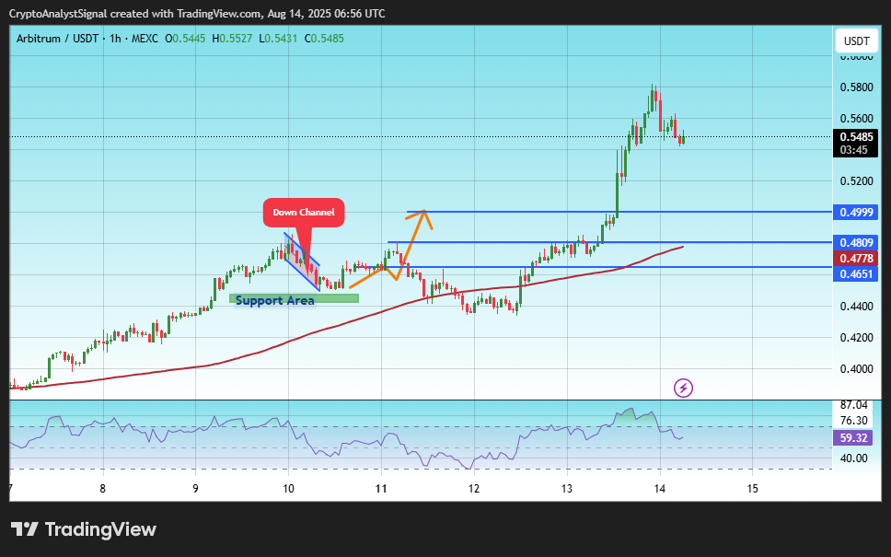Click the open value O0.5445

(x=185, y=39)
